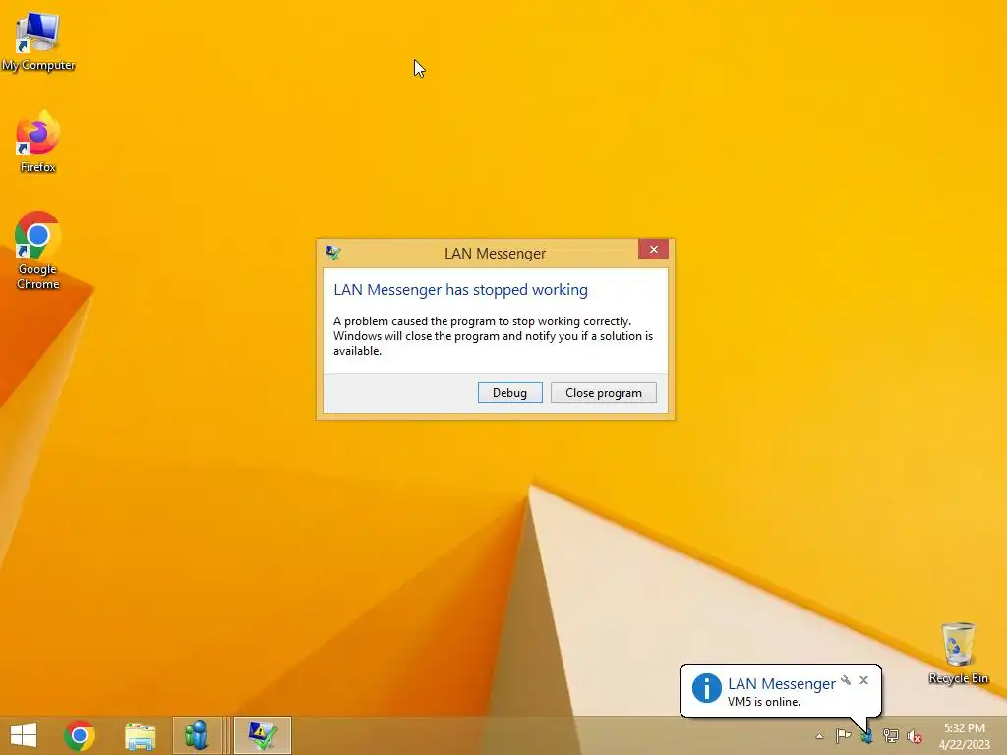
Task: Launch Firefox from the desktop
Action: pos(38,142)
